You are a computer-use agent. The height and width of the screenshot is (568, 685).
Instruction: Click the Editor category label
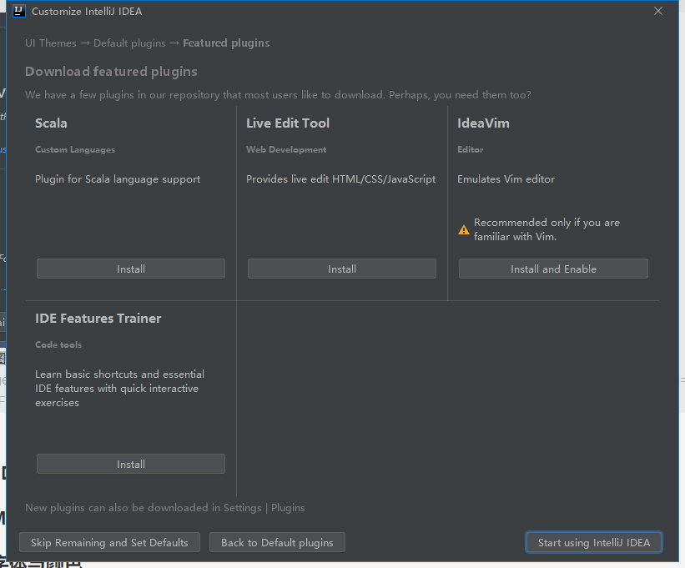tap(471, 150)
